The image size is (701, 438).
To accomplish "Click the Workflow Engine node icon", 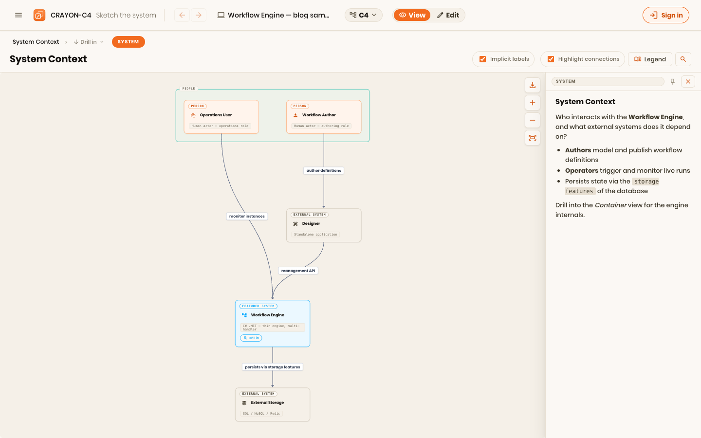I will coord(244,315).
